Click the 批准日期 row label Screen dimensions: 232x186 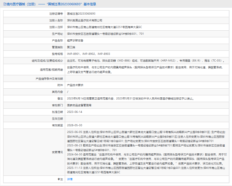(57, 112)
